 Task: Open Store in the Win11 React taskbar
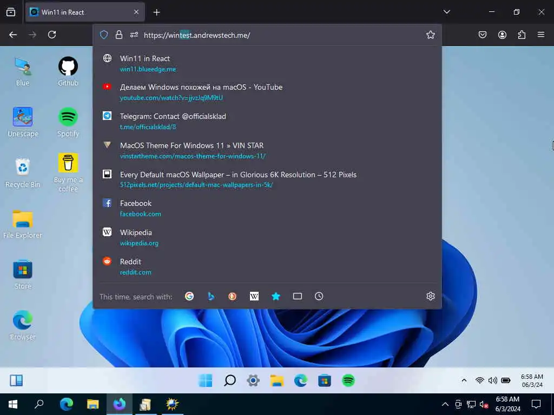325,380
